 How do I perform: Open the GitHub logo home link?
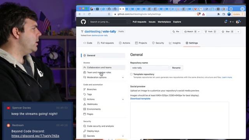(83, 22)
